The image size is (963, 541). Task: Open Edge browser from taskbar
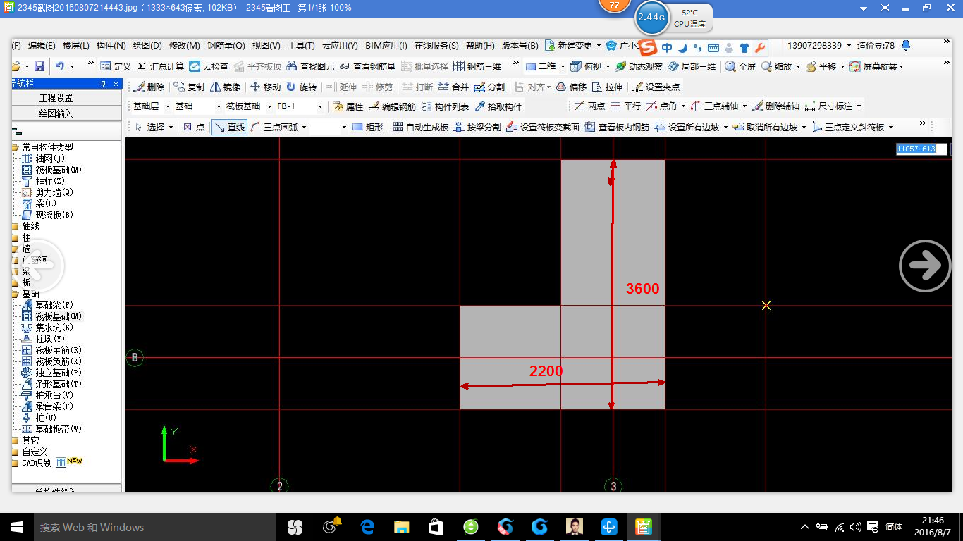[x=367, y=527]
